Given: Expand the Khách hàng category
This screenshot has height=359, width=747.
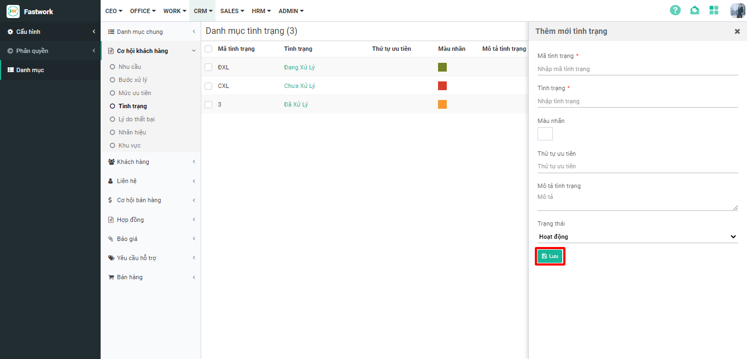Looking at the screenshot, I should click(x=133, y=162).
